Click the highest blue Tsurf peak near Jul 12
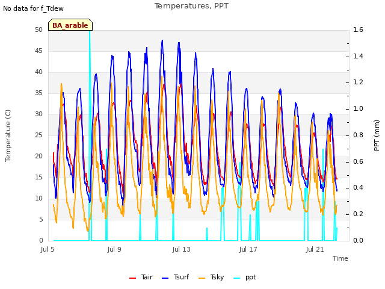 click(162, 41)
